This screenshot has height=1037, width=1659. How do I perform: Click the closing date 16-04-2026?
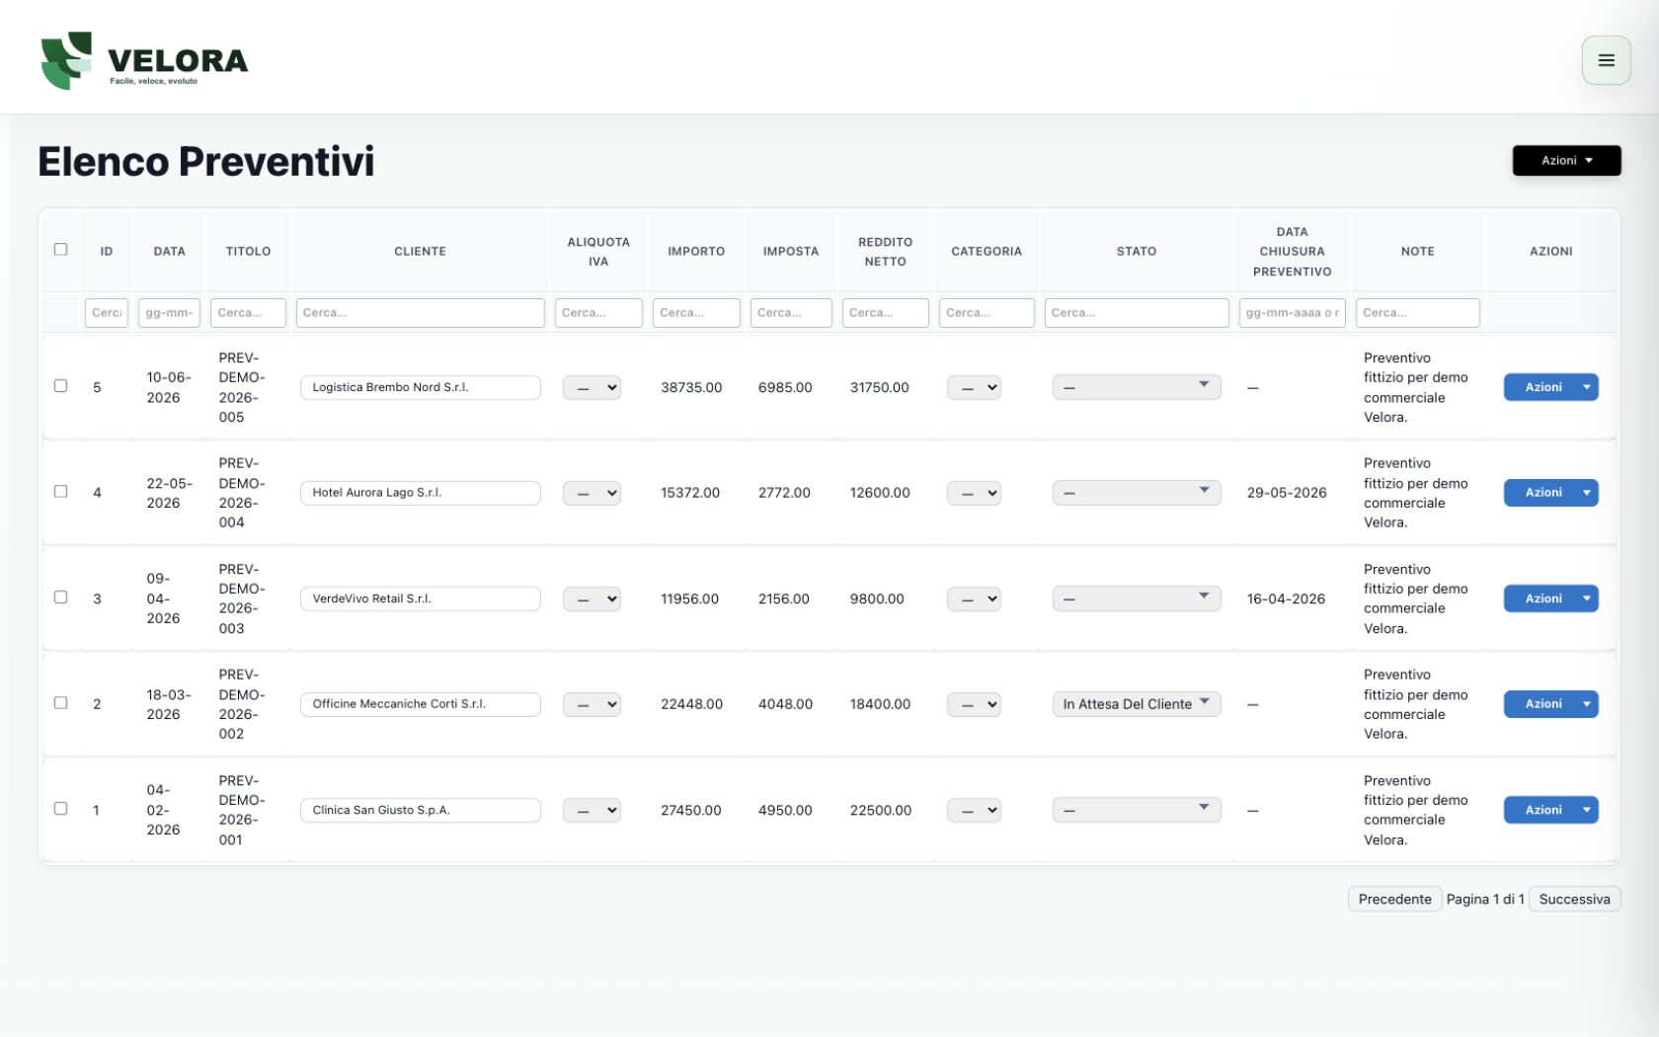click(1286, 598)
